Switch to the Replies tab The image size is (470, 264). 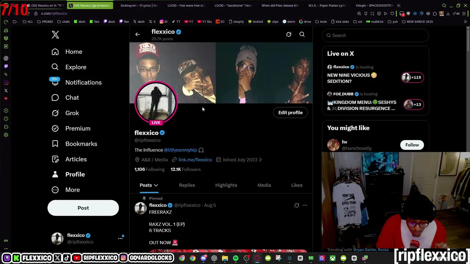[x=187, y=185]
